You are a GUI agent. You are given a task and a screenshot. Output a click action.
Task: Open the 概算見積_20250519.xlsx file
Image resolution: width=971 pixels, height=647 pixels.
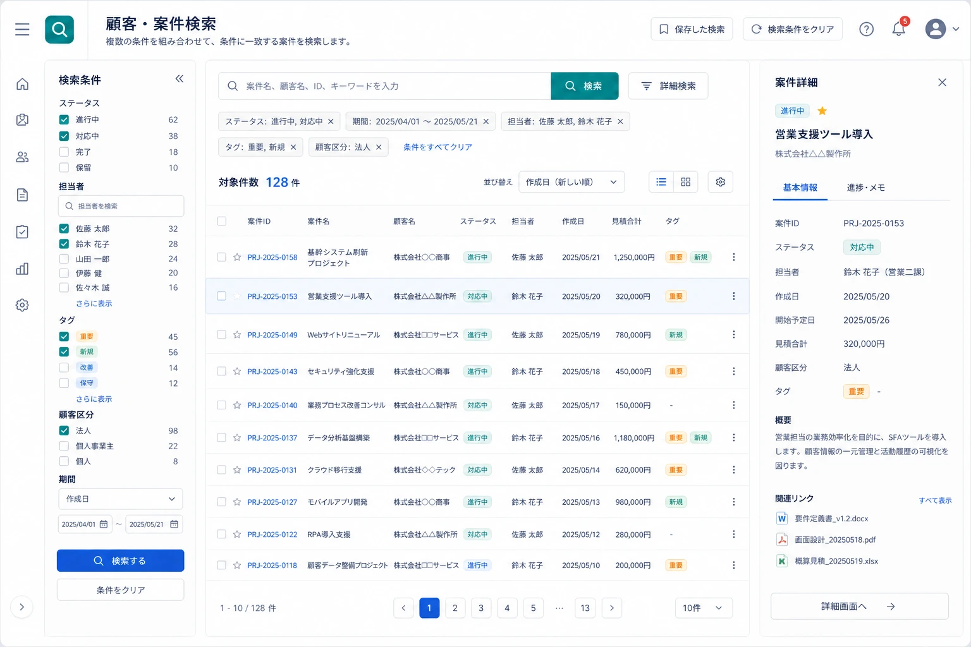[x=836, y=561]
